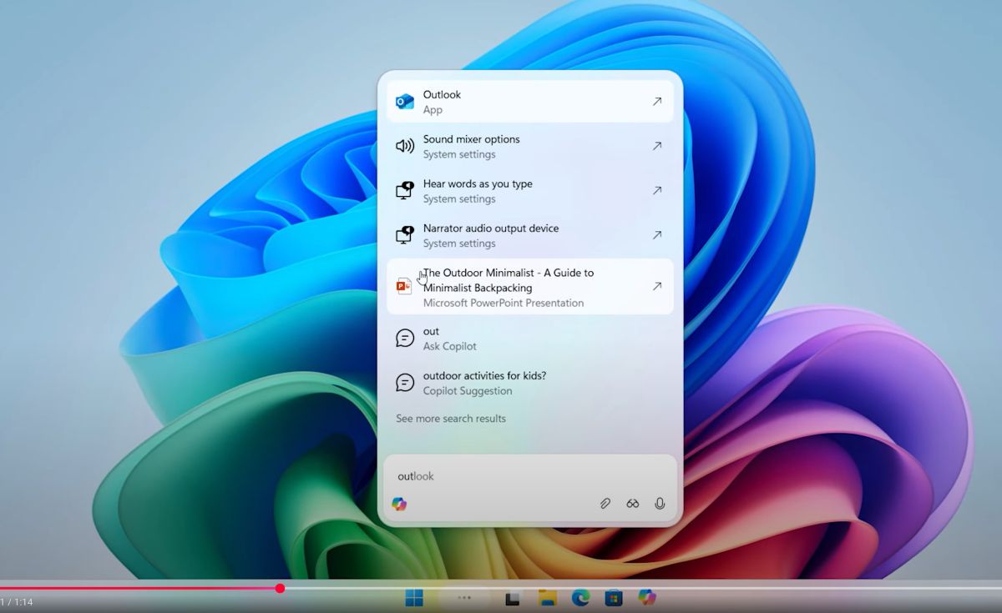The width and height of the screenshot is (1002, 613).
Task: Select 'Hear words as you type' text
Action: 478,183
